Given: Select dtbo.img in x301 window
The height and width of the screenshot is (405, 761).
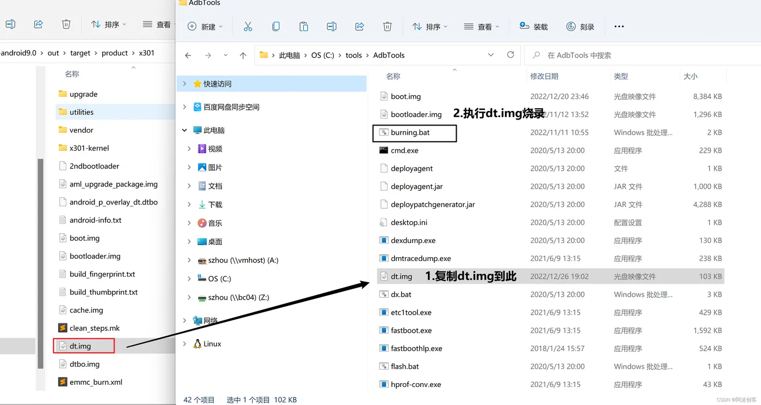Looking at the screenshot, I should [x=84, y=364].
